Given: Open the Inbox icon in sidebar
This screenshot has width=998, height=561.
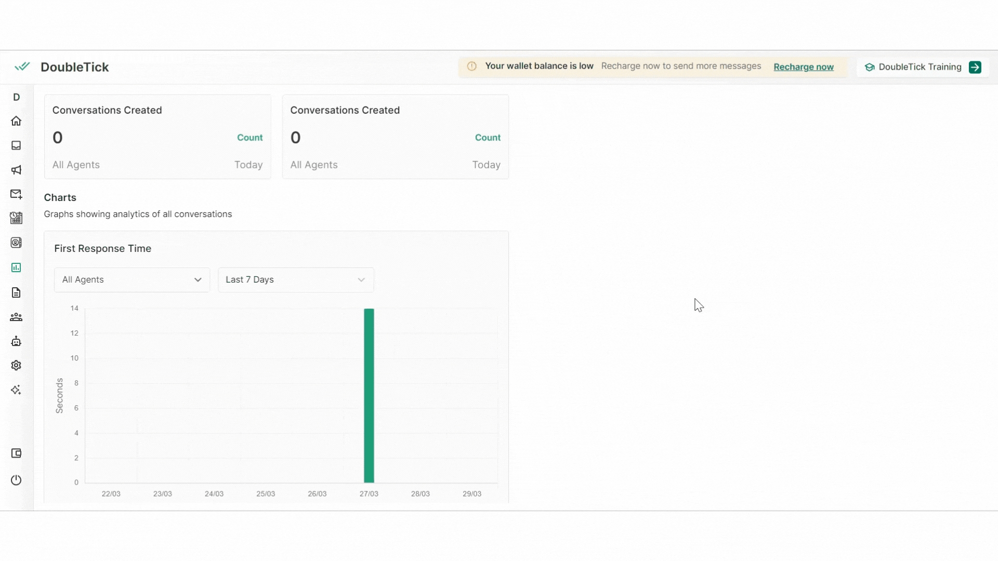Looking at the screenshot, I should pos(16,145).
